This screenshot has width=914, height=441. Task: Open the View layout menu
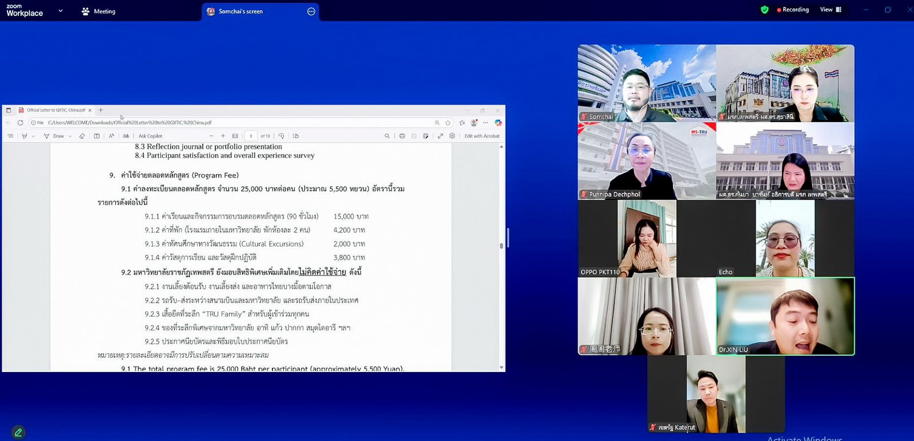(831, 10)
